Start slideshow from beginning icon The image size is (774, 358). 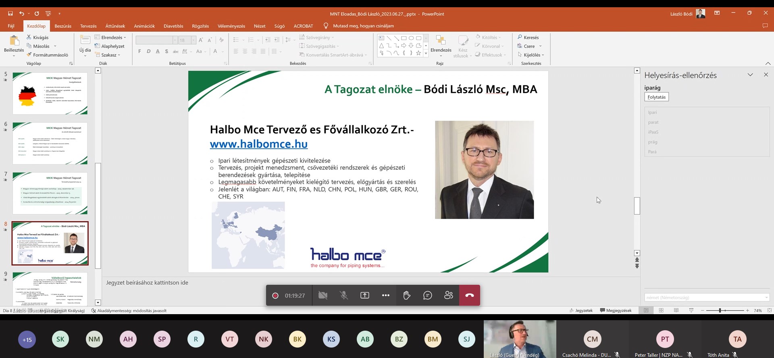pos(48,14)
